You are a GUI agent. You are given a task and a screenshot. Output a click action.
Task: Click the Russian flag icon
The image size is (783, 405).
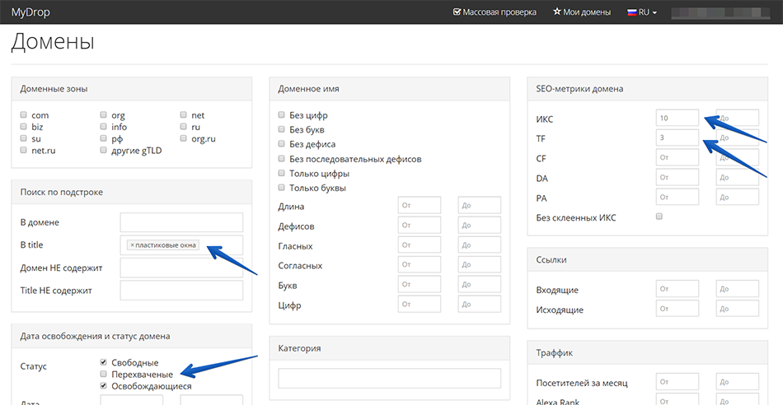(631, 12)
